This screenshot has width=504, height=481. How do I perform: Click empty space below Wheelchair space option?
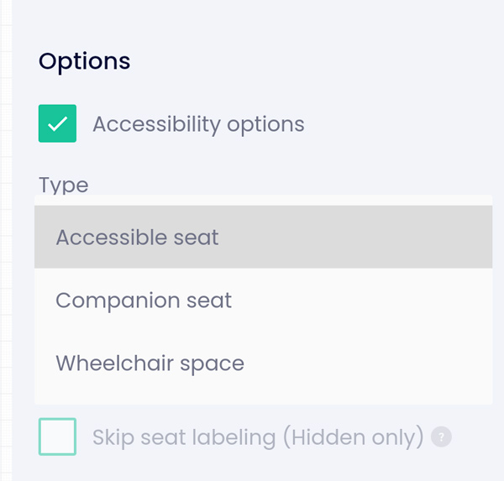coord(263,399)
